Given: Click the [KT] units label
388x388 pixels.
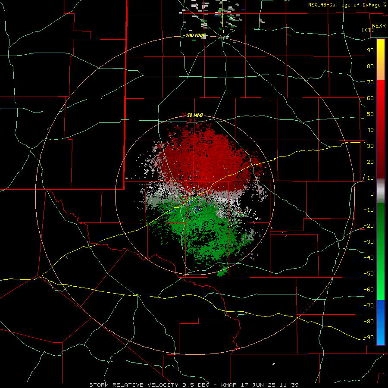Looking at the screenshot, I should [x=368, y=30].
